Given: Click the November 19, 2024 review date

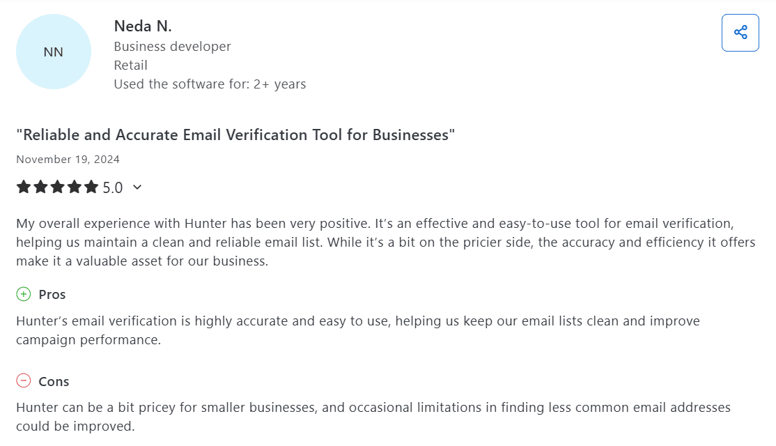Looking at the screenshot, I should 68,160.
